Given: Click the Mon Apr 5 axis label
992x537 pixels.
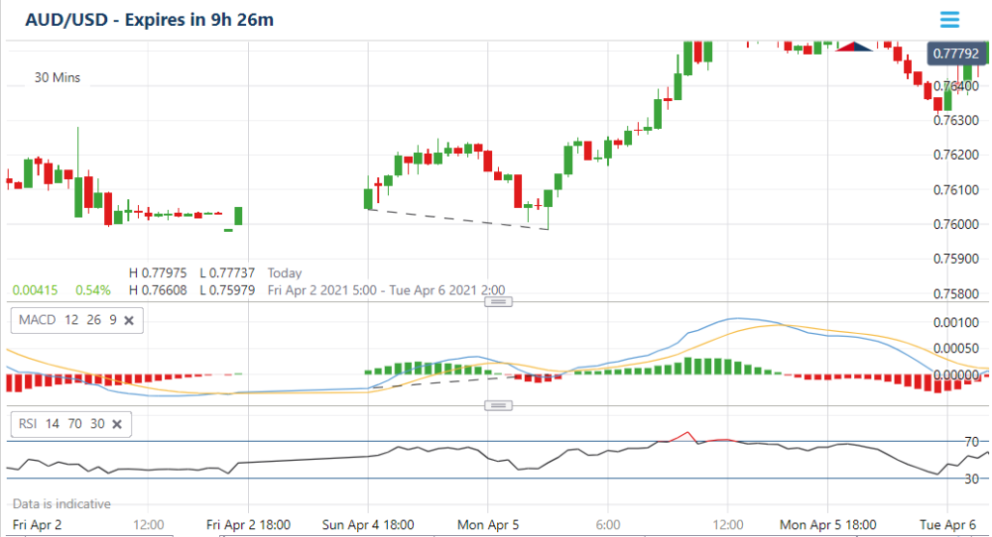Looking at the screenshot, I should click(488, 525).
